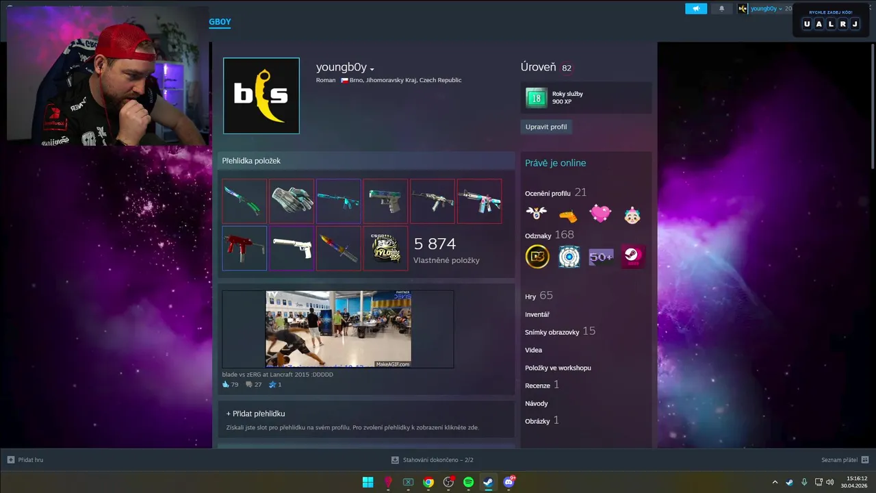This screenshot has width=876, height=493.
Task: Open the green karambit knife showcase item
Action: pyautogui.click(x=244, y=201)
